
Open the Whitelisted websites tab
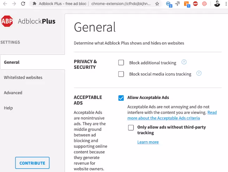pos(23,77)
